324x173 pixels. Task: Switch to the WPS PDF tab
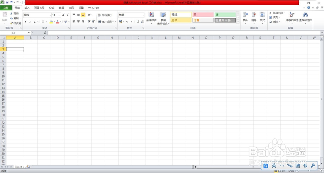94,8
